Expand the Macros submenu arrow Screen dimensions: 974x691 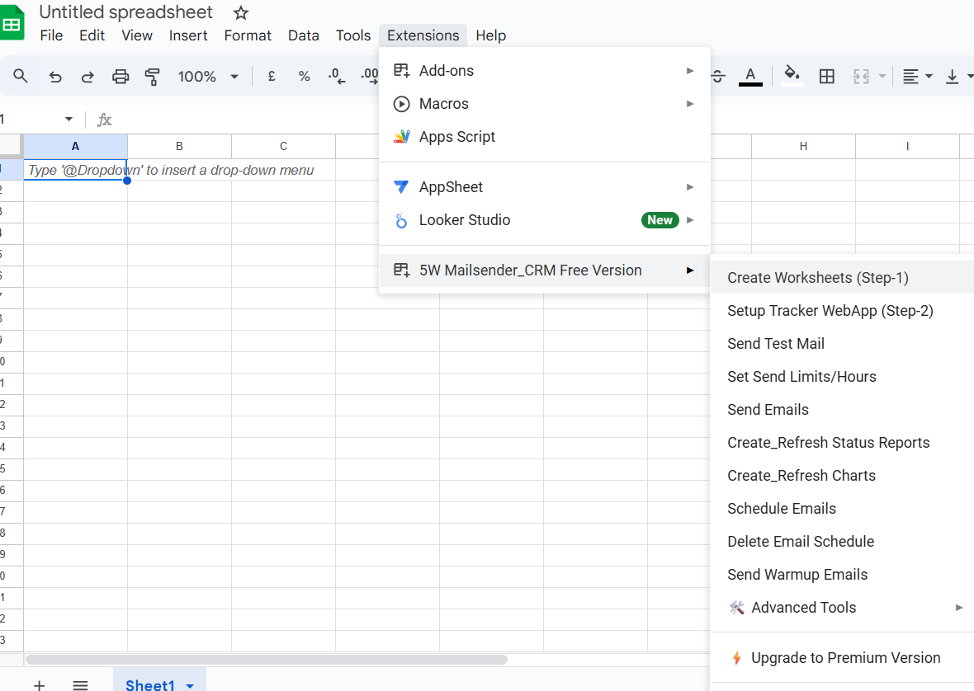[689, 104]
